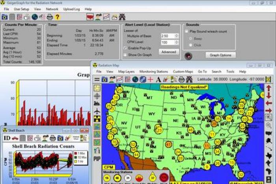
Task: Toggle the train layer icon on map sidebar
Action: (x=97, y=103)
